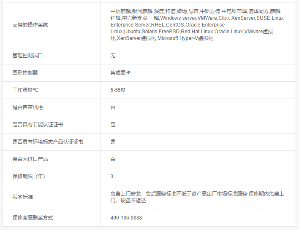Select the '是否为进口产品' row label
The height and width of the screenshot is (230, 299).
coord(30,159)
